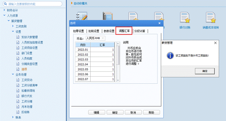The image size is (226, 121).
Task: Select the 2022.03 month cell
Action: coord(83,59)
